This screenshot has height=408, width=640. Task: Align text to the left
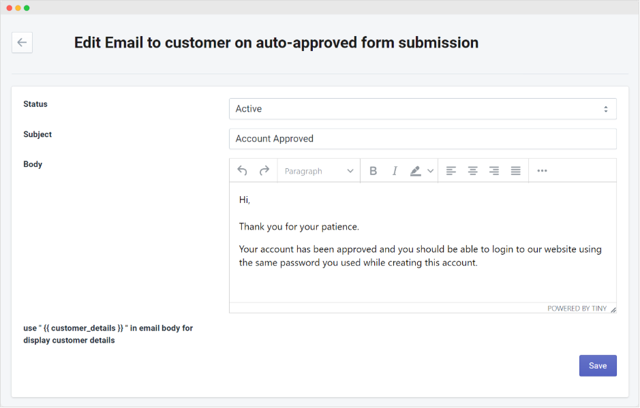(451, 171)
